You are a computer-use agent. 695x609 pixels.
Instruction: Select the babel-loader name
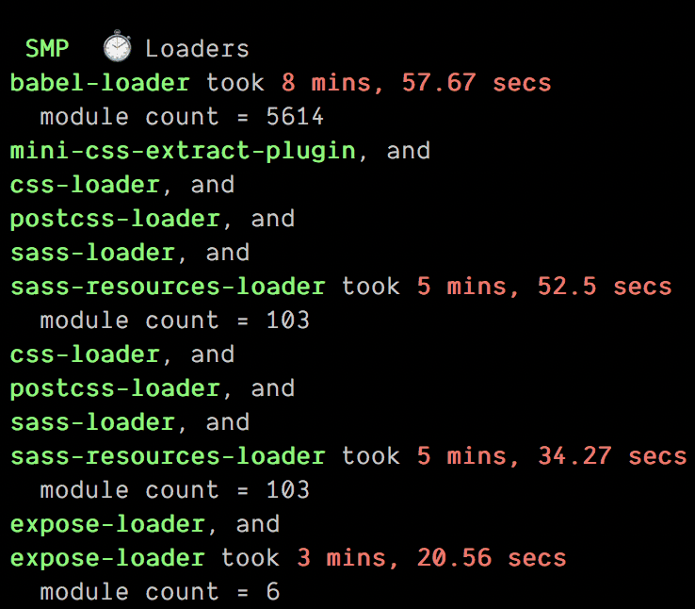(100, 83)
